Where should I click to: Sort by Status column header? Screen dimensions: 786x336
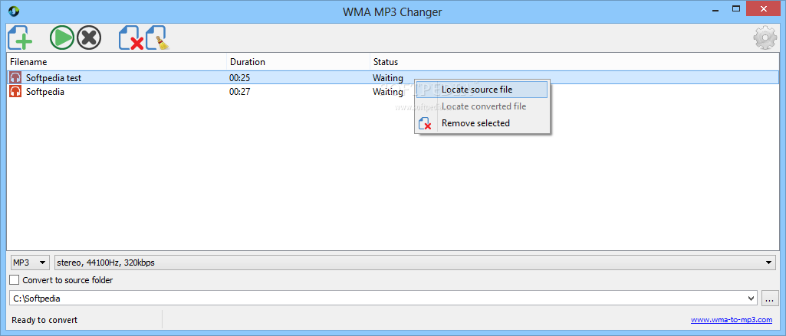(574, 62)
